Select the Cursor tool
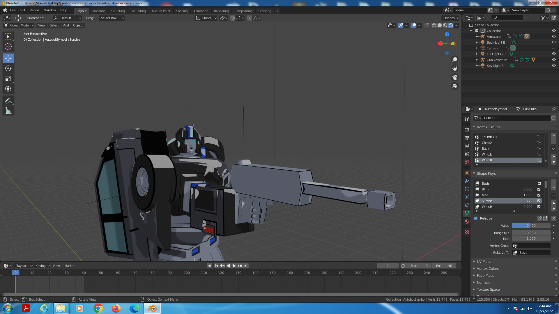Image resolution: width=559 pixels, height=314 pixels. coord(8,47)
